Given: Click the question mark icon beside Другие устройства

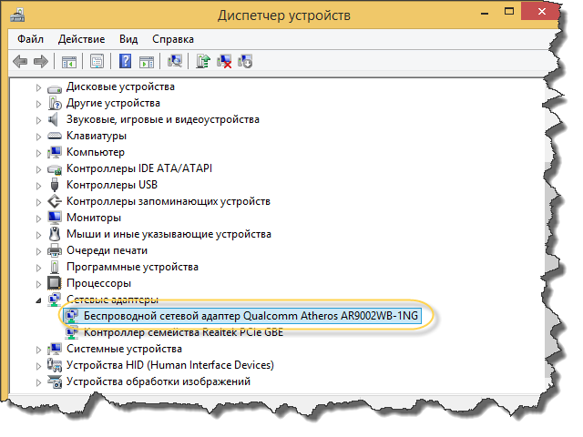Looking at the screenshot, I should click(55, 103).
